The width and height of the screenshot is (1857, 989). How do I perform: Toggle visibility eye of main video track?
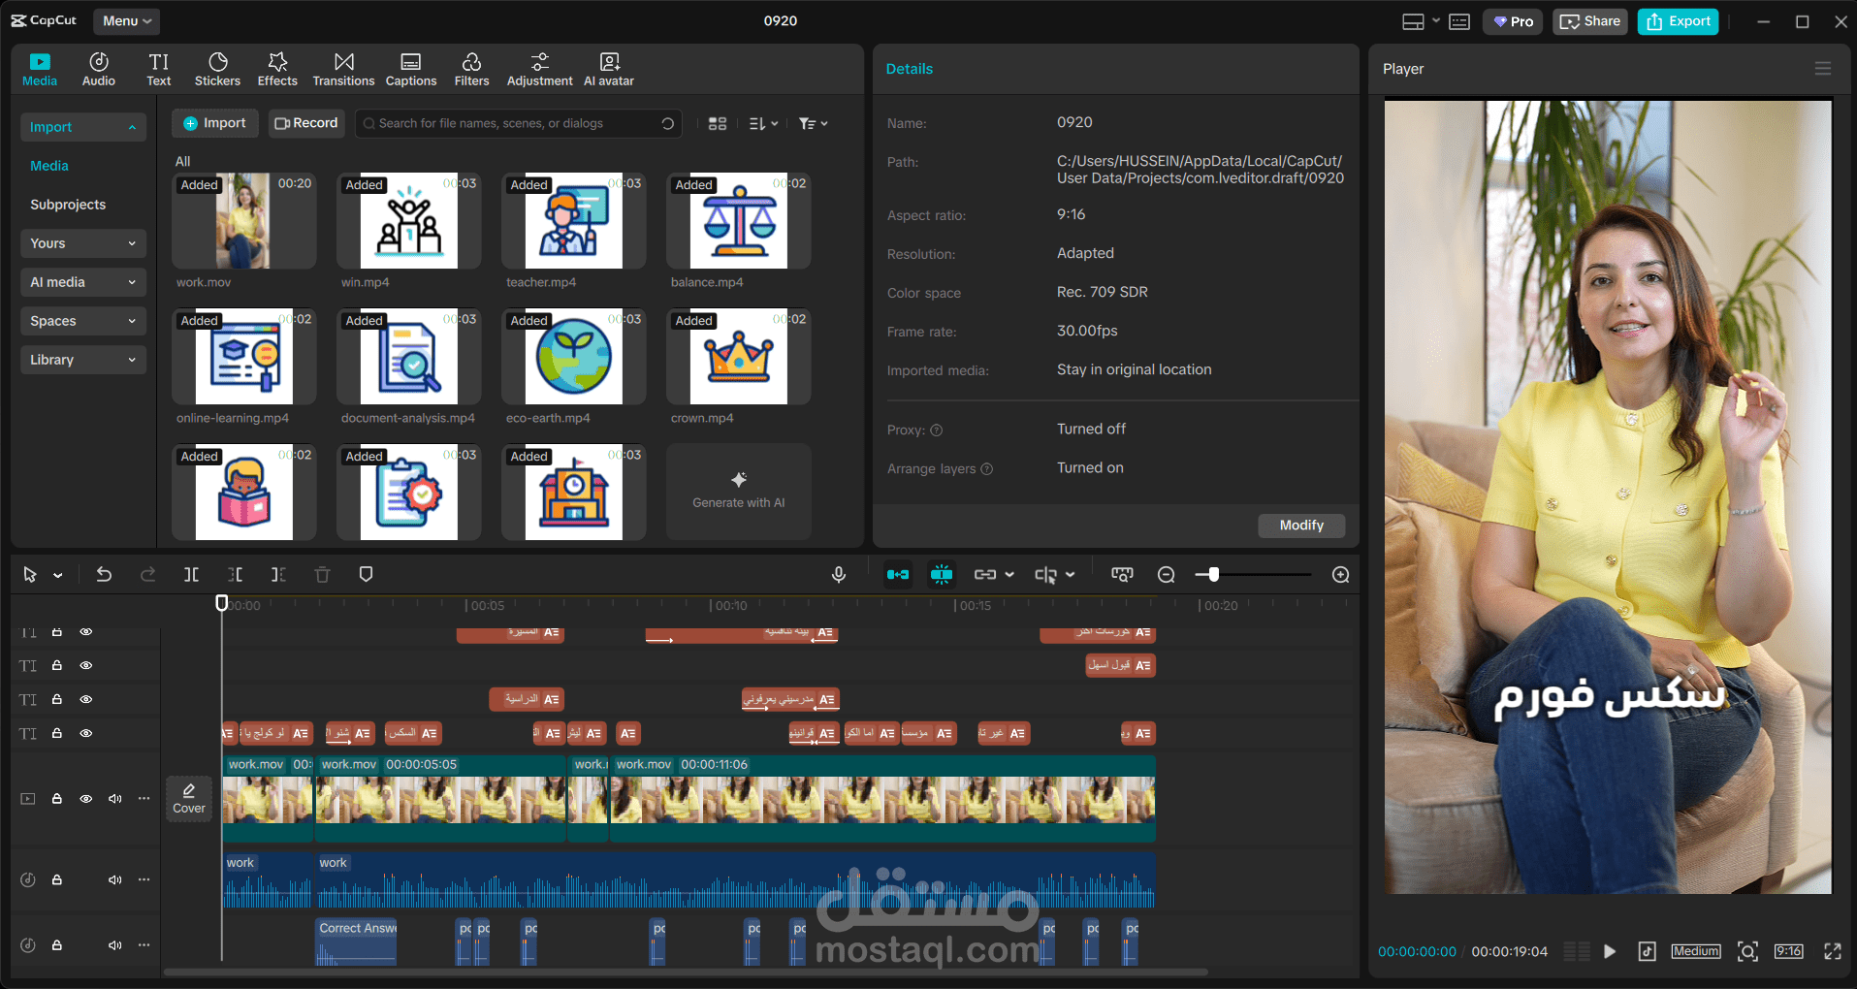click(x=86, y=799)
